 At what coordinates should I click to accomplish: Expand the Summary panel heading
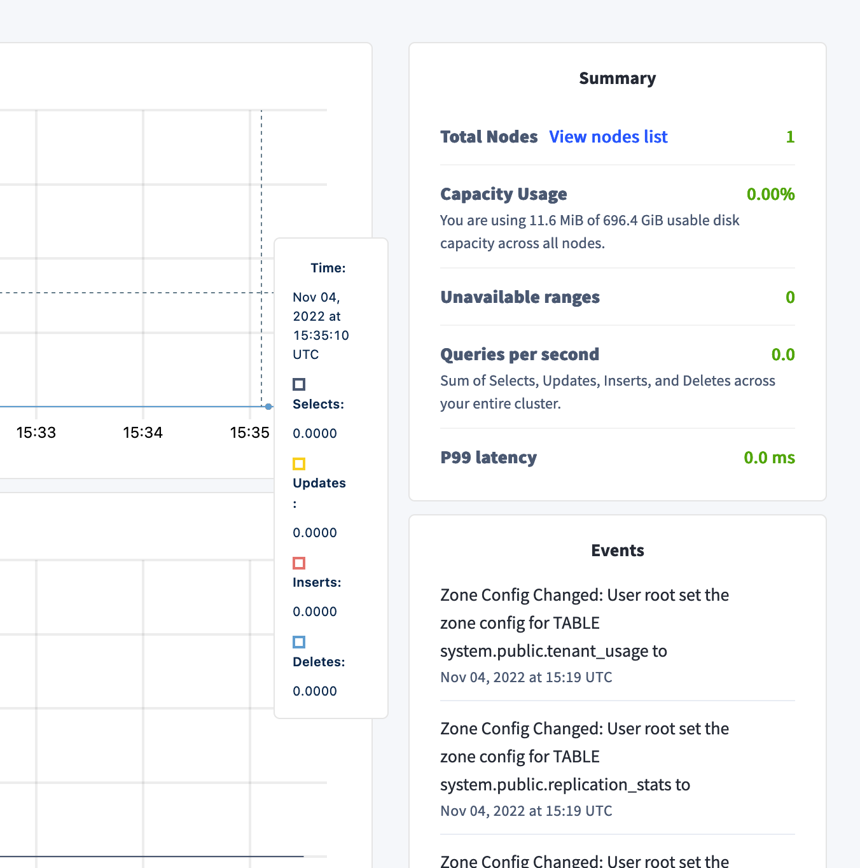coord(617,78)
